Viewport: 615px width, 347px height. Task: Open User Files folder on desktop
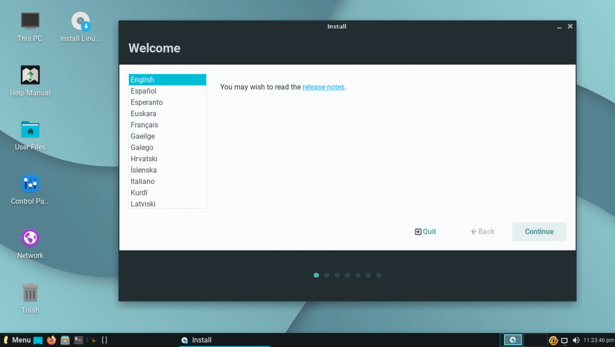tap(30, 130)
